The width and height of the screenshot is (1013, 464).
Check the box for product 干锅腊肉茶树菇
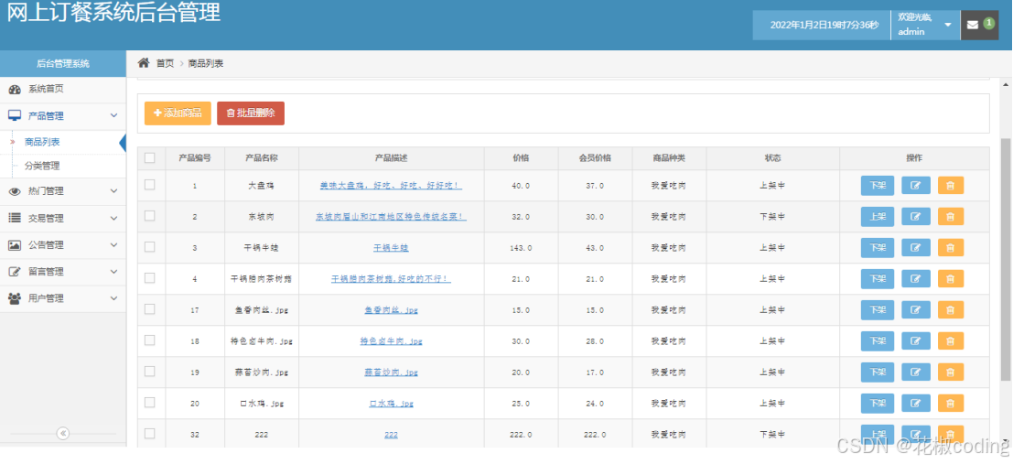point(150,278)
